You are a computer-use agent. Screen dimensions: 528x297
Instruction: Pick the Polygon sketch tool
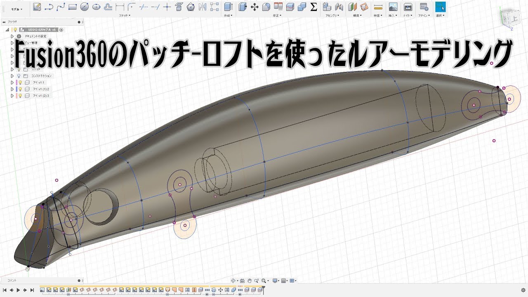[x=191, y=7]
